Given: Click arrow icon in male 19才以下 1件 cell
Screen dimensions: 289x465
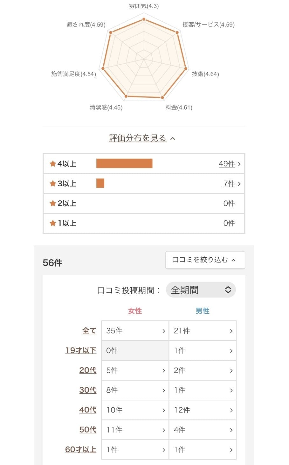Looking at the screenshot, I should pyautogui.click(x=231, y=351).
